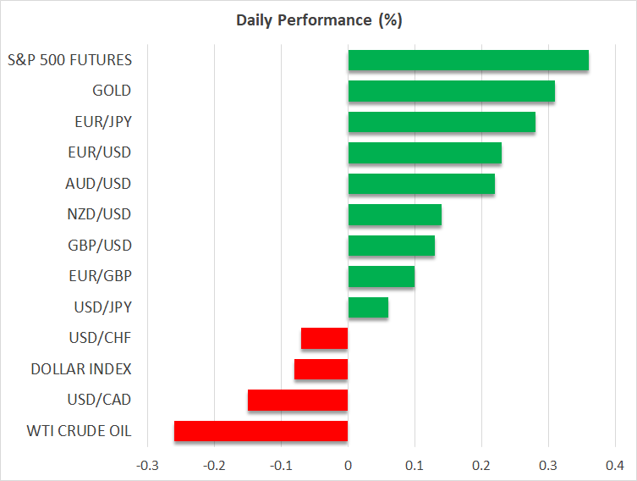Click the -0.3 axis tick label
637x481 pixels.
(x=147, y=465)
